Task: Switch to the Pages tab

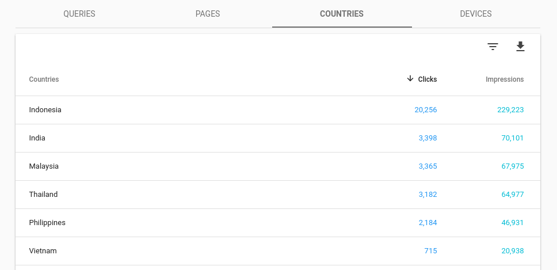Action: (208, 14)
